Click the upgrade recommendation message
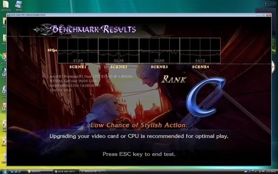 139,136
